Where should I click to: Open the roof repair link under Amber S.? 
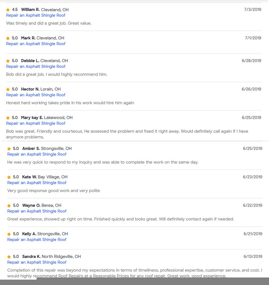[37, 154]
